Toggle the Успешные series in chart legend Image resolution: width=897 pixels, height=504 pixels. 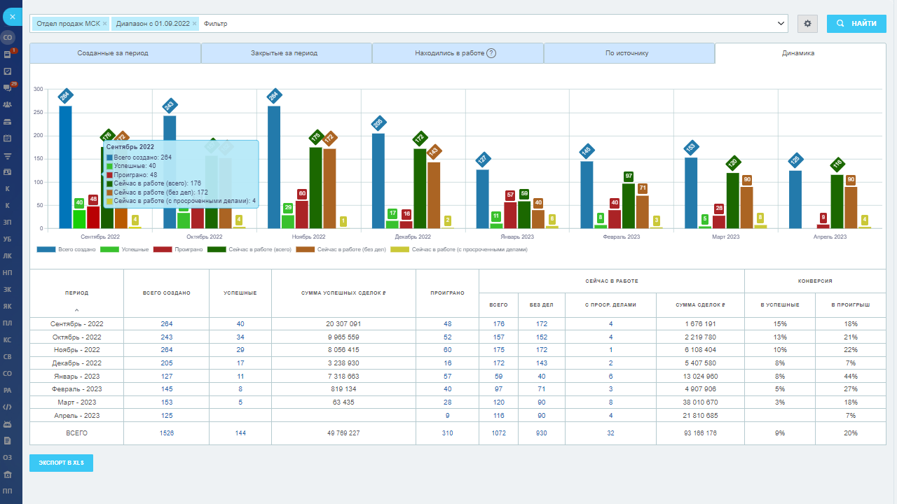click(x=124, y=249)
